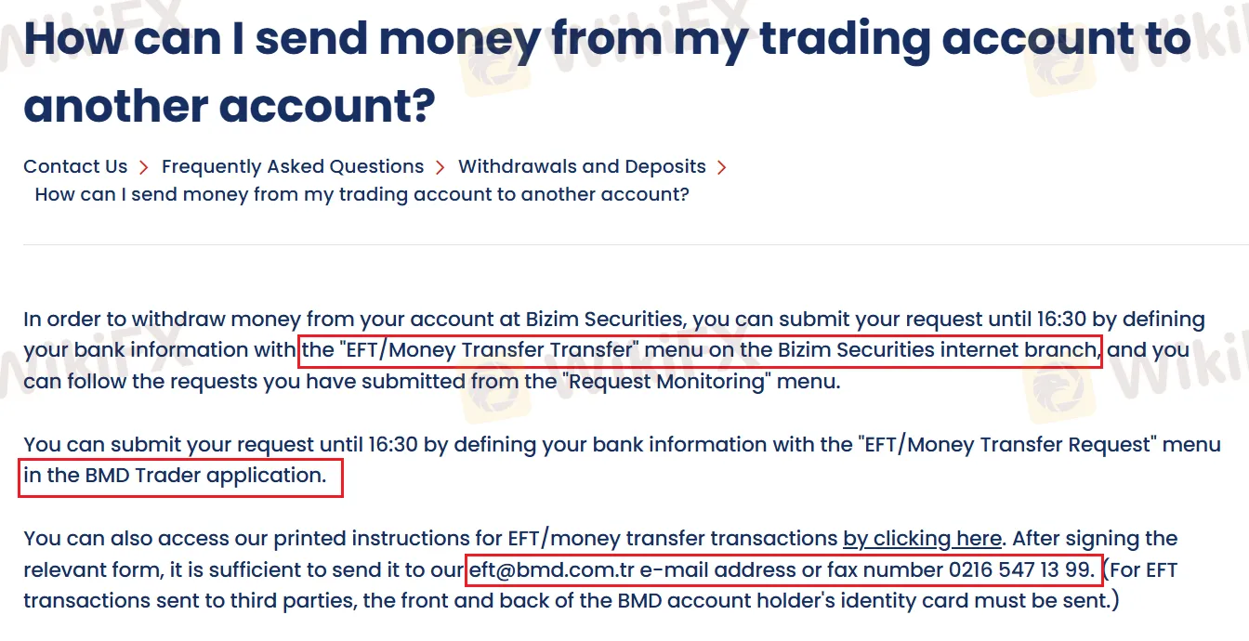The height and width of the screenshot is (641, 1249).
Task: Click the "EFT/Money Transfer Transfer" menu text
Action: (488, 350)
